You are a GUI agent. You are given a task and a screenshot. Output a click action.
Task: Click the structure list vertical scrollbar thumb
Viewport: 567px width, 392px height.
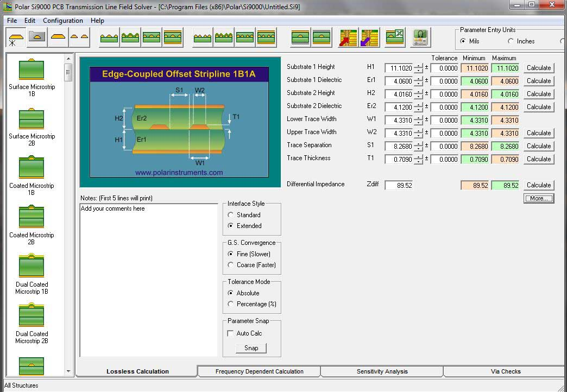[68, 72]
